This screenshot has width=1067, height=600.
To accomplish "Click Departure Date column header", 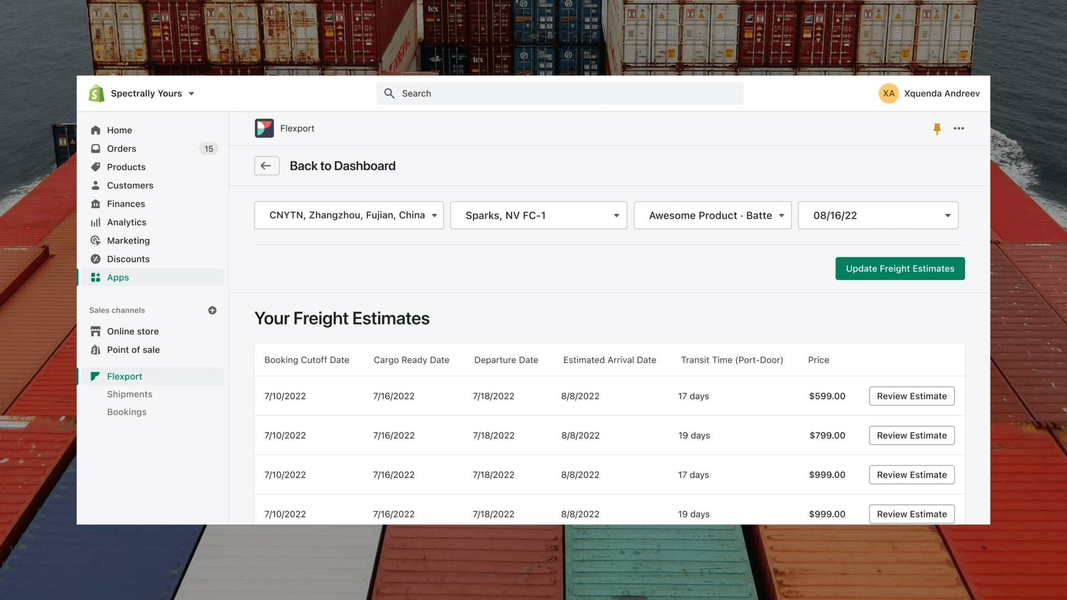I will click(506, 360).
